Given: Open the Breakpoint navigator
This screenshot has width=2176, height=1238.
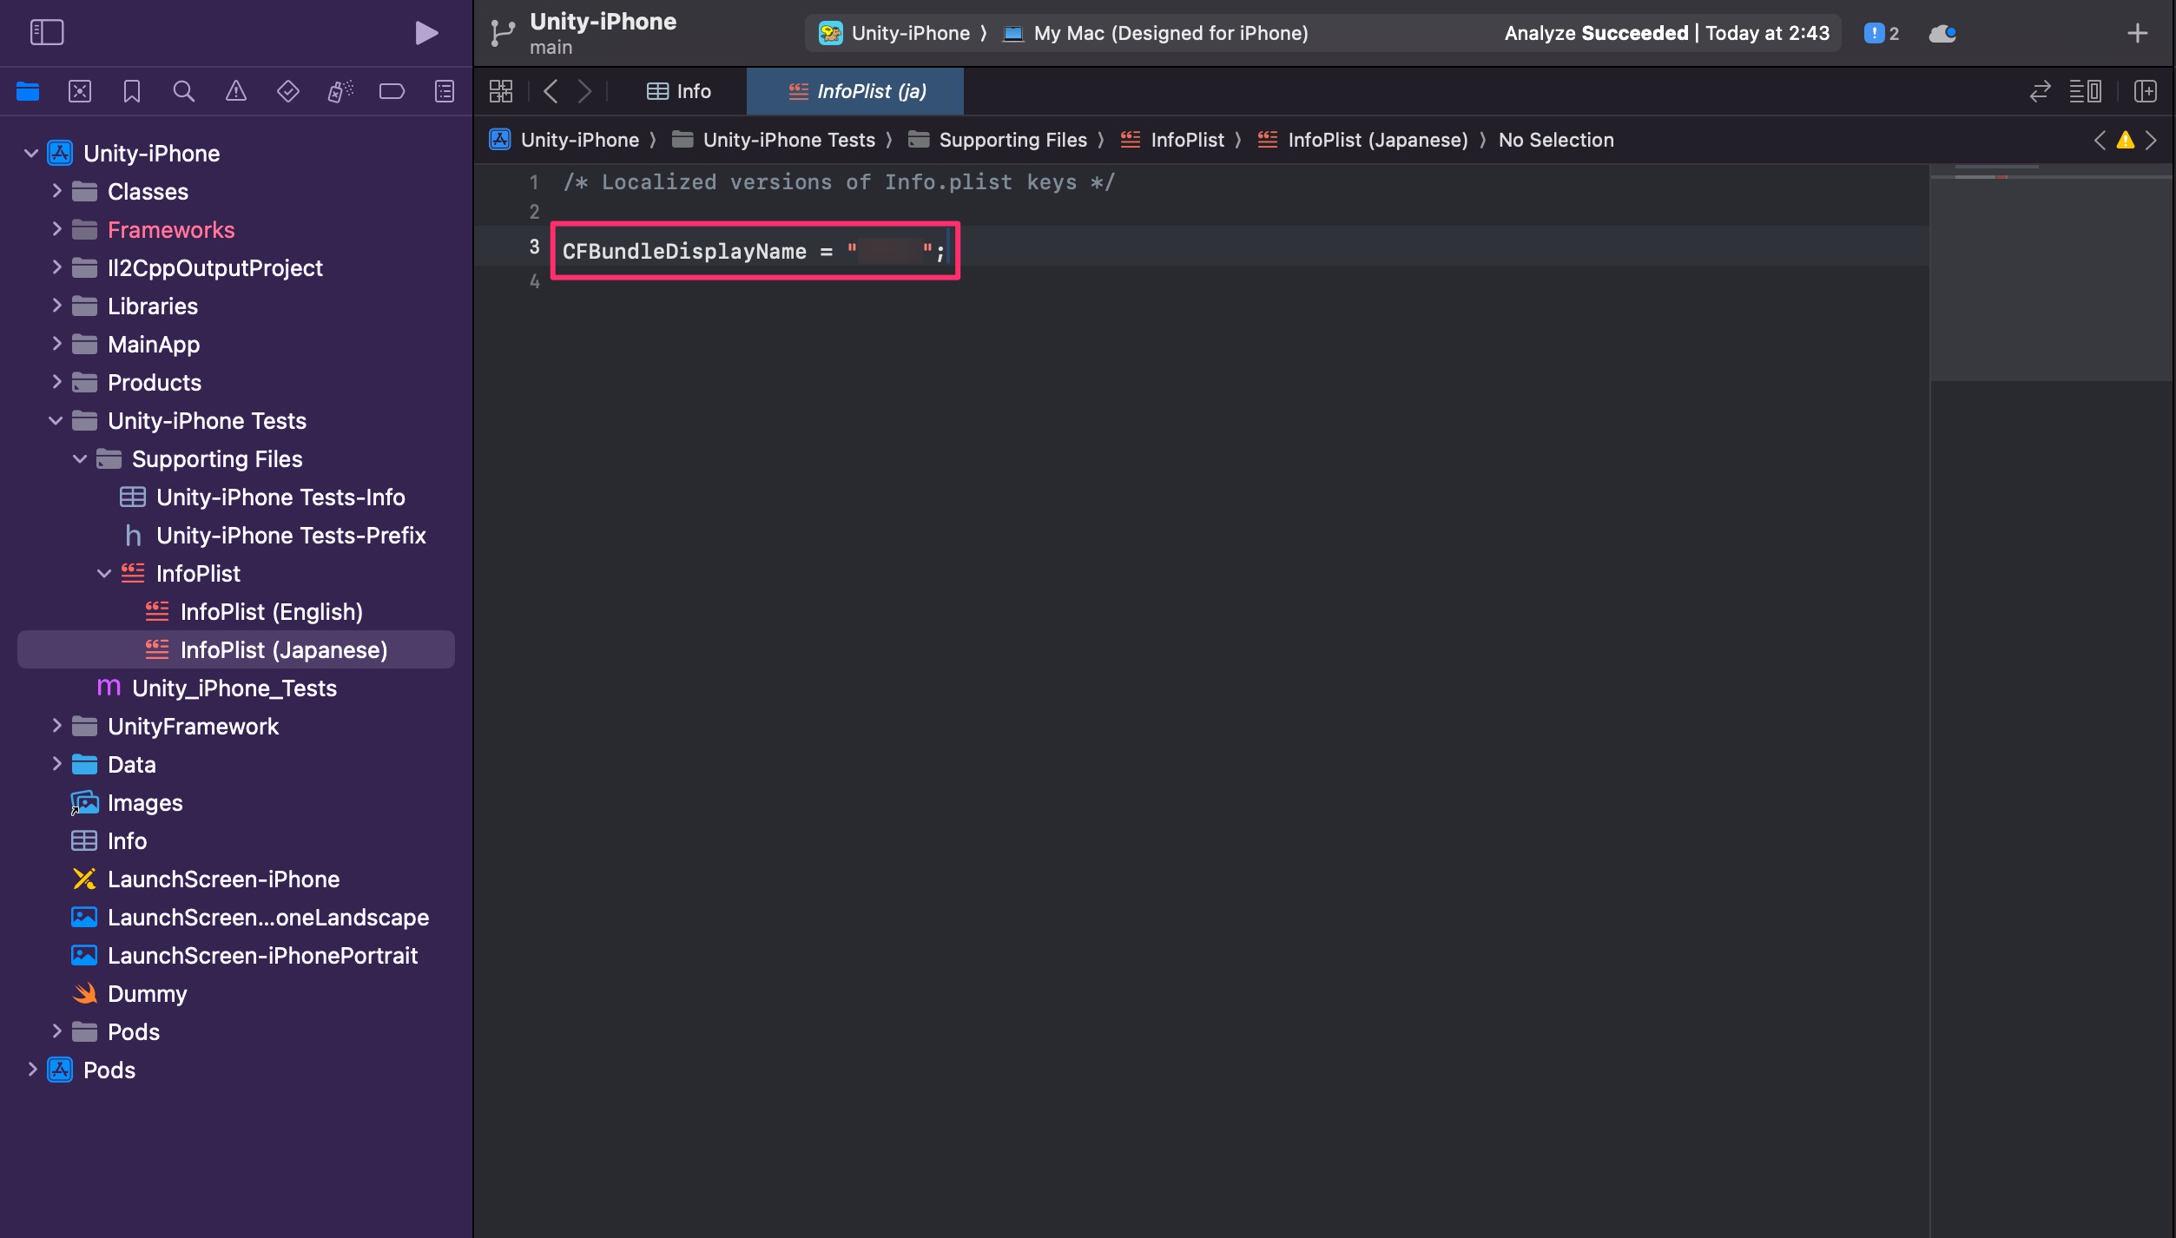Looking at the screenshot, I should click(392, 91).
